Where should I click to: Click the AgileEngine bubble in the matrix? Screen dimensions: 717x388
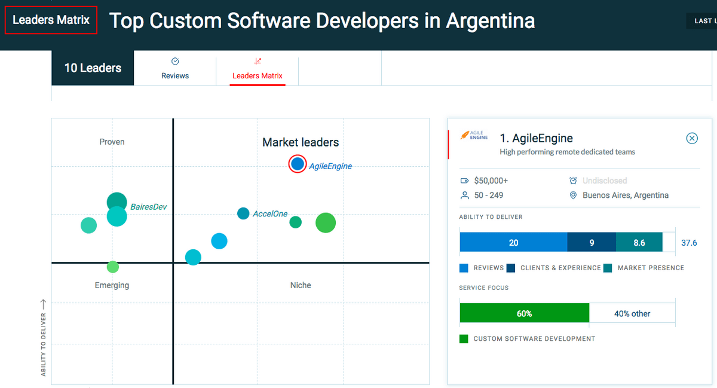pyautogui.click(x=298, y=164)
